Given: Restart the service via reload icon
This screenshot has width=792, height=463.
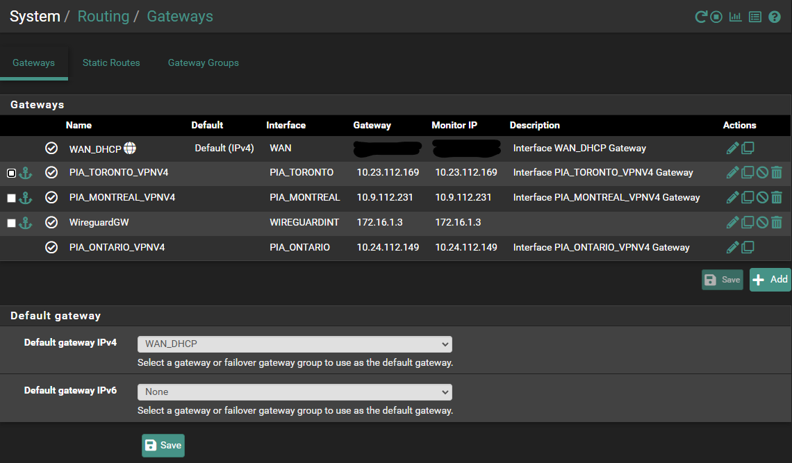Looking at the screenshot, I should 700,17.
